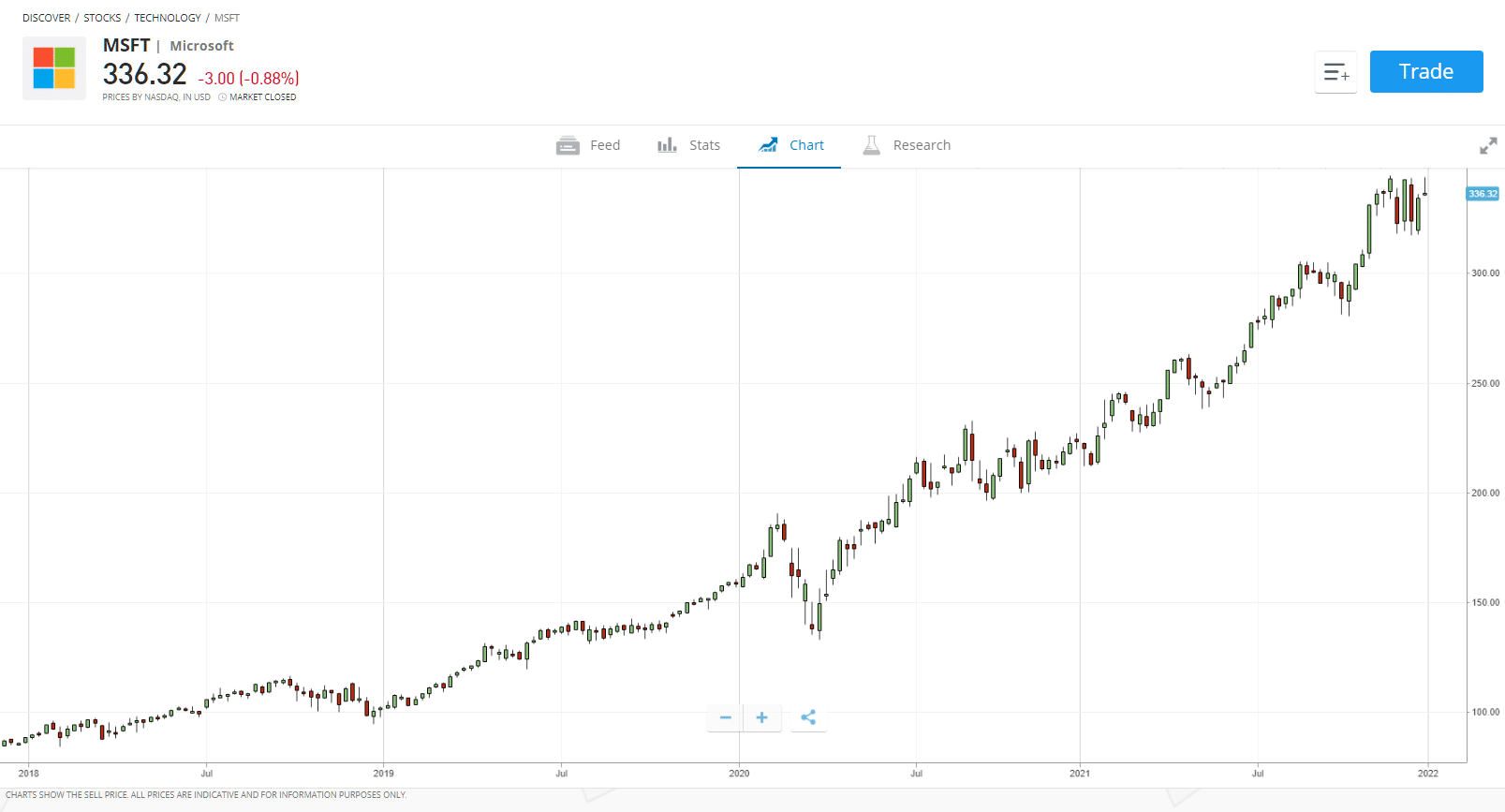Click the PRICES BY NASDAQ, IN USD text

click(156, 97)
